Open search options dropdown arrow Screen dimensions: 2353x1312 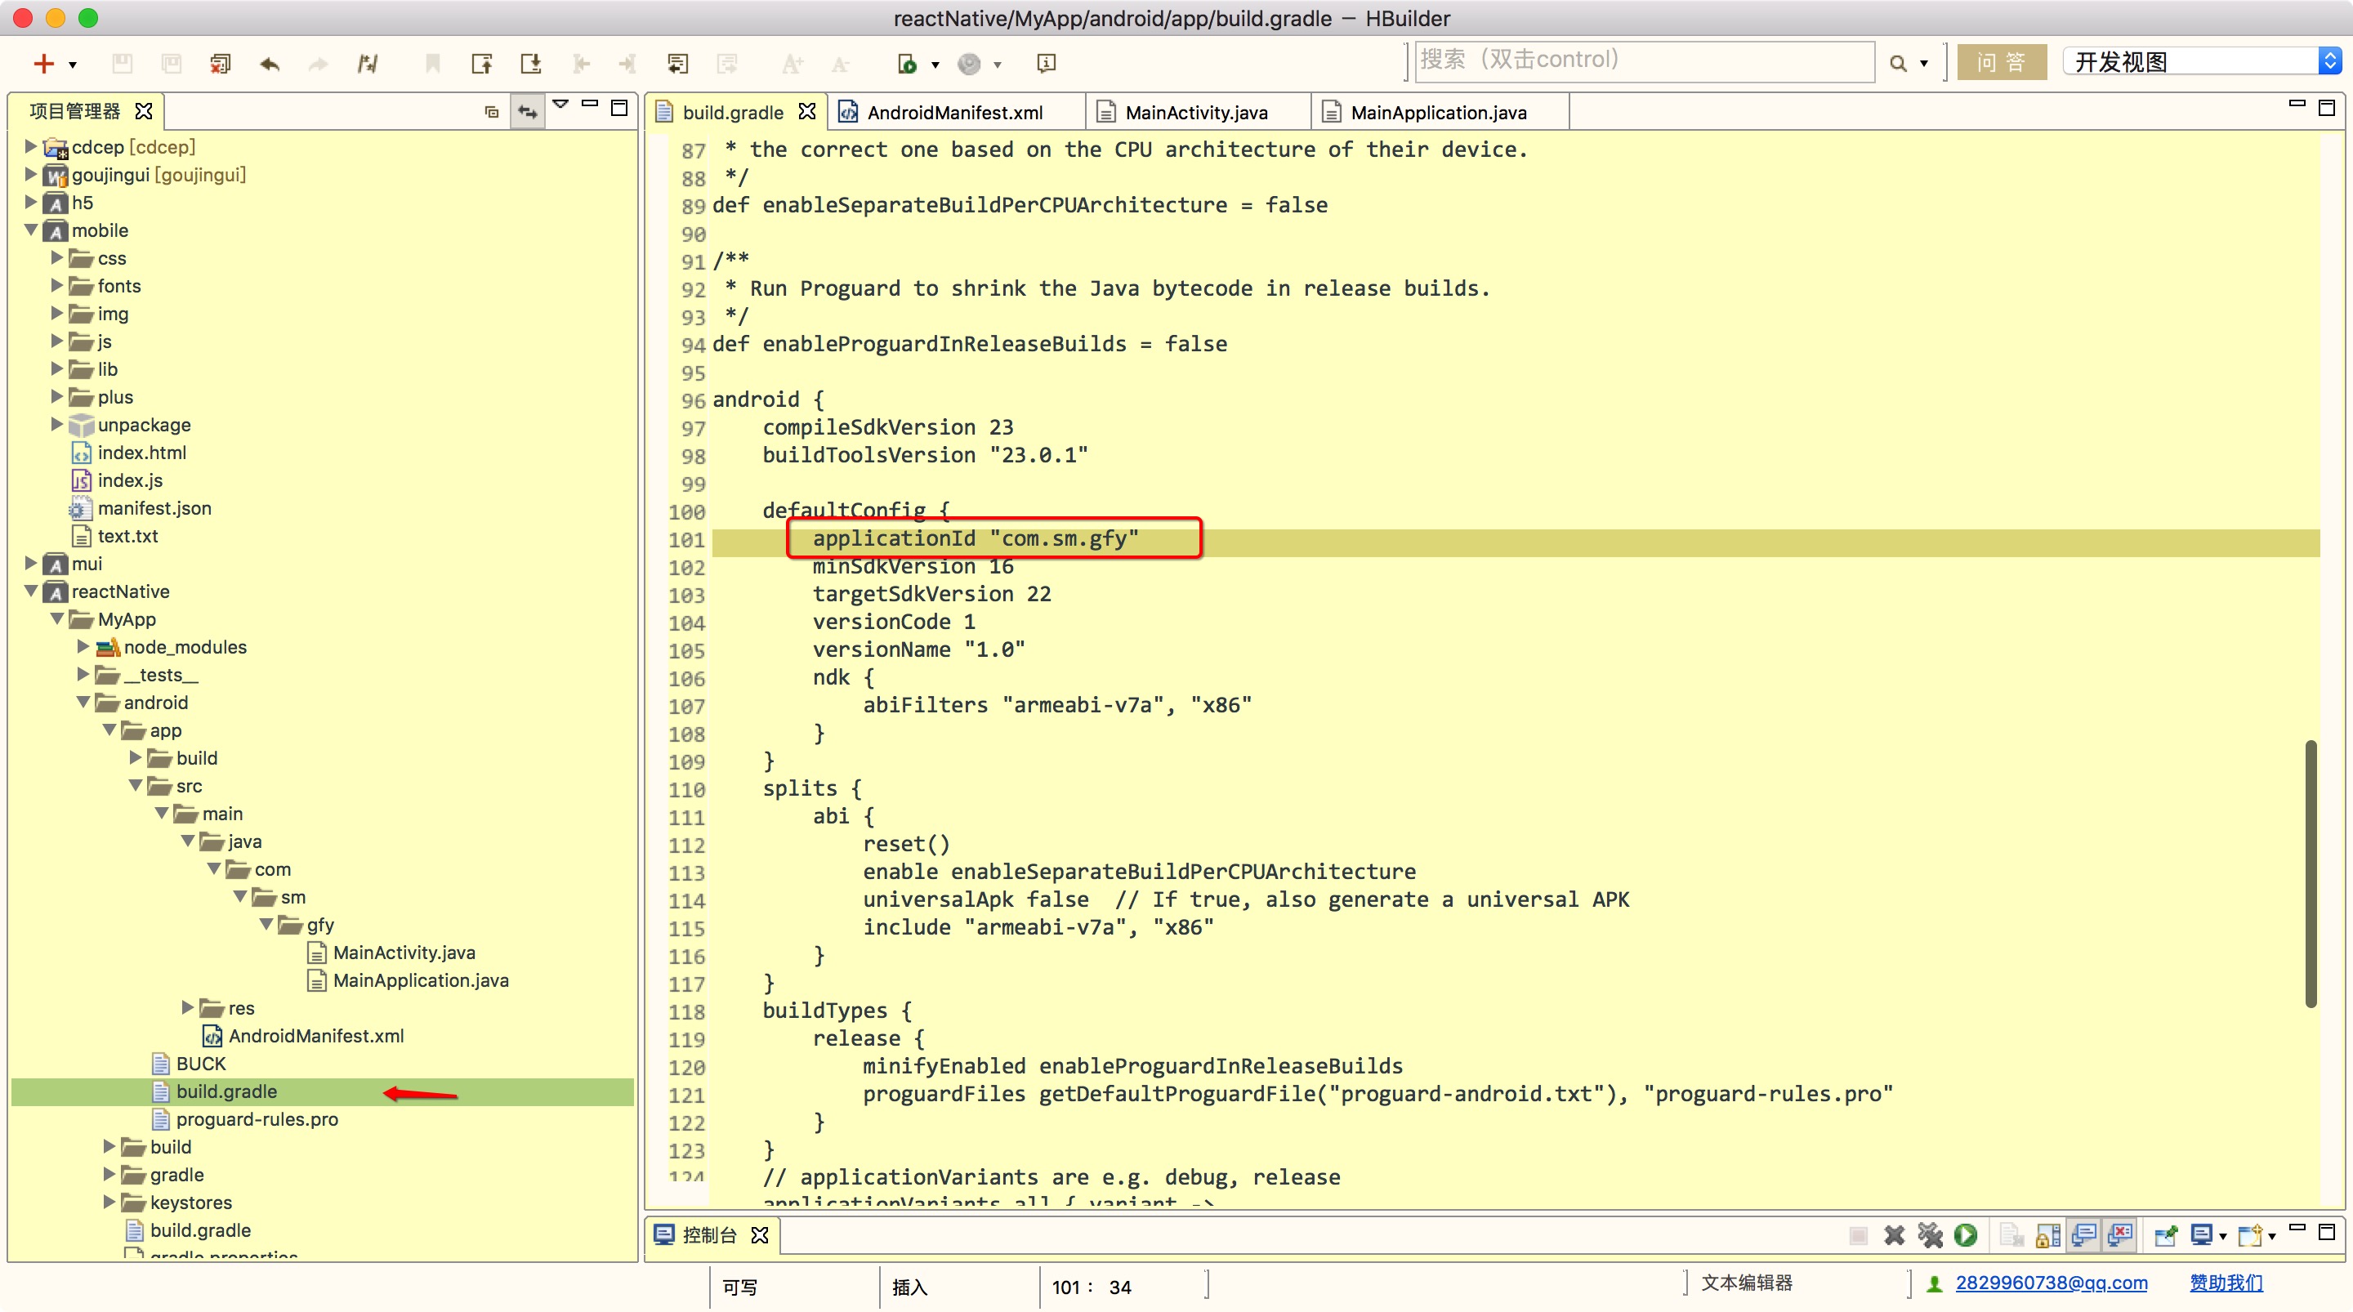tap(1924, 64)
